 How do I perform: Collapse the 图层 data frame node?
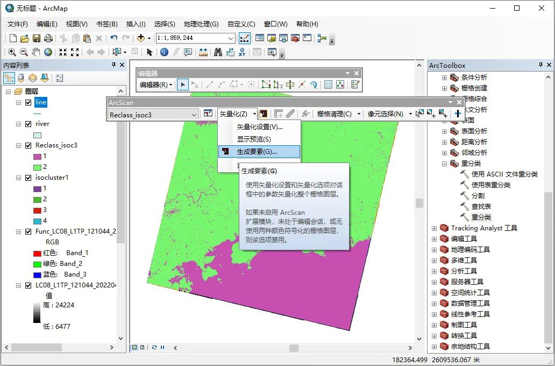(x=9, y=91)
